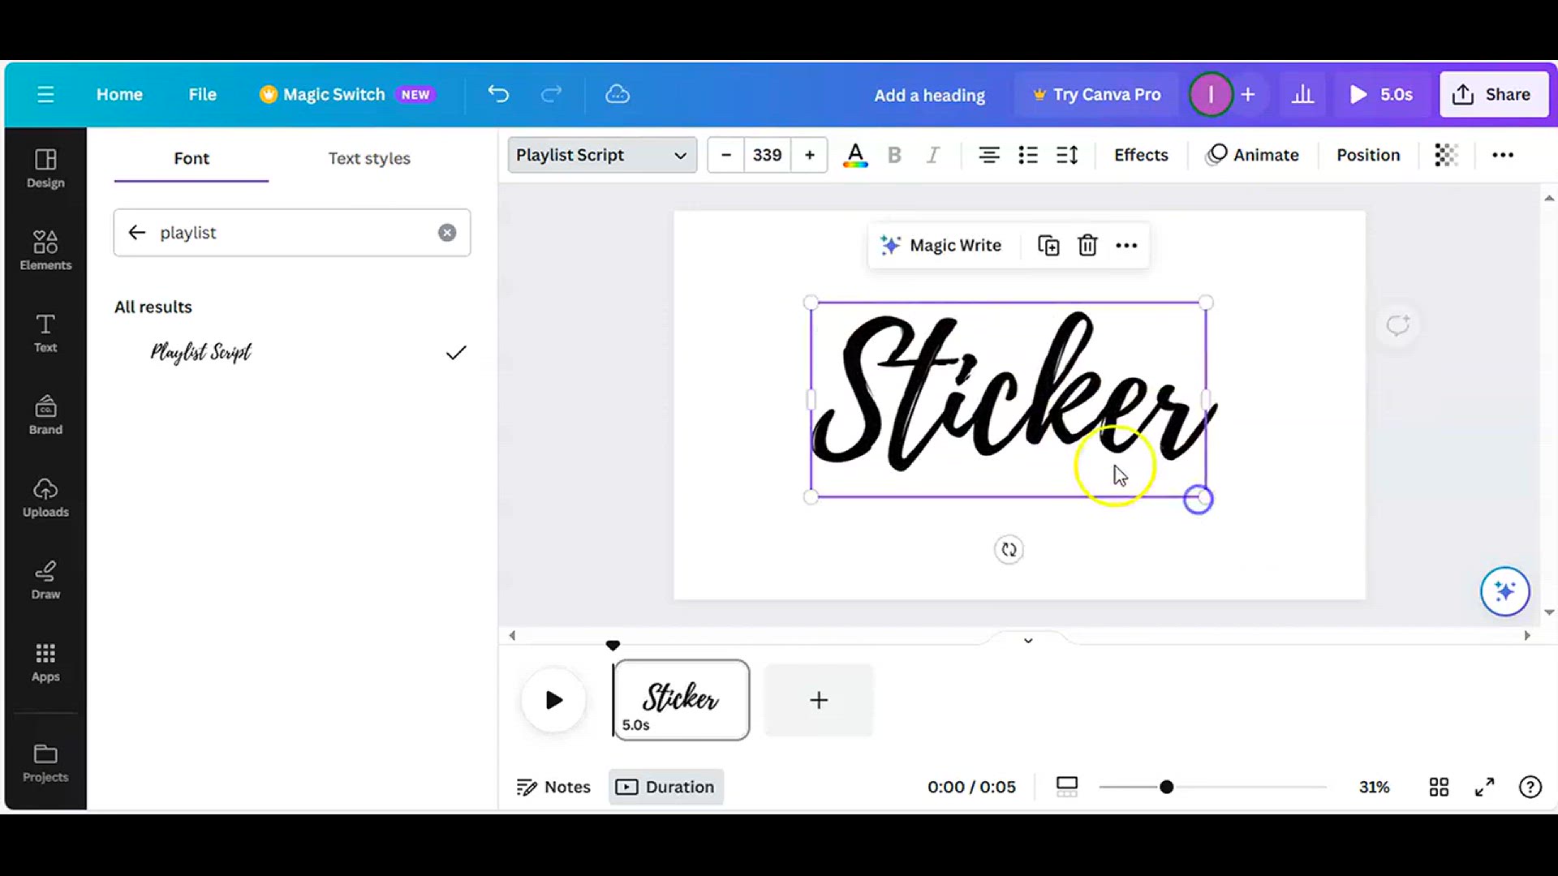Open the Notes panel
1558x876 pixels.
pyautogui.click(x=553, y=787)
